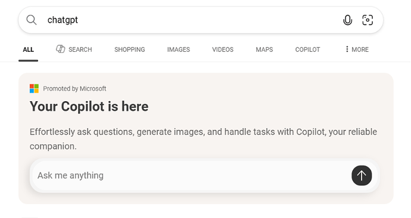Switch to the MAPS tab
The image size is (411, 218).
click(264, 49)
